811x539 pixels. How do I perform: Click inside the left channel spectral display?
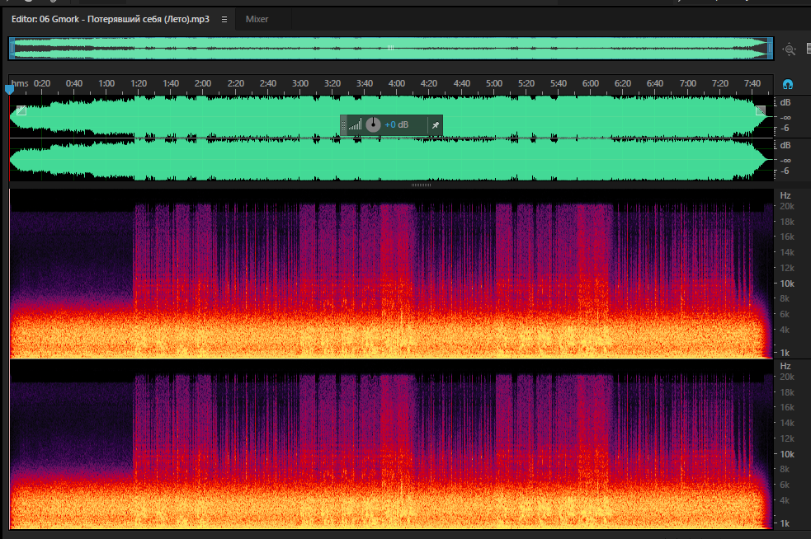[391, 274]
